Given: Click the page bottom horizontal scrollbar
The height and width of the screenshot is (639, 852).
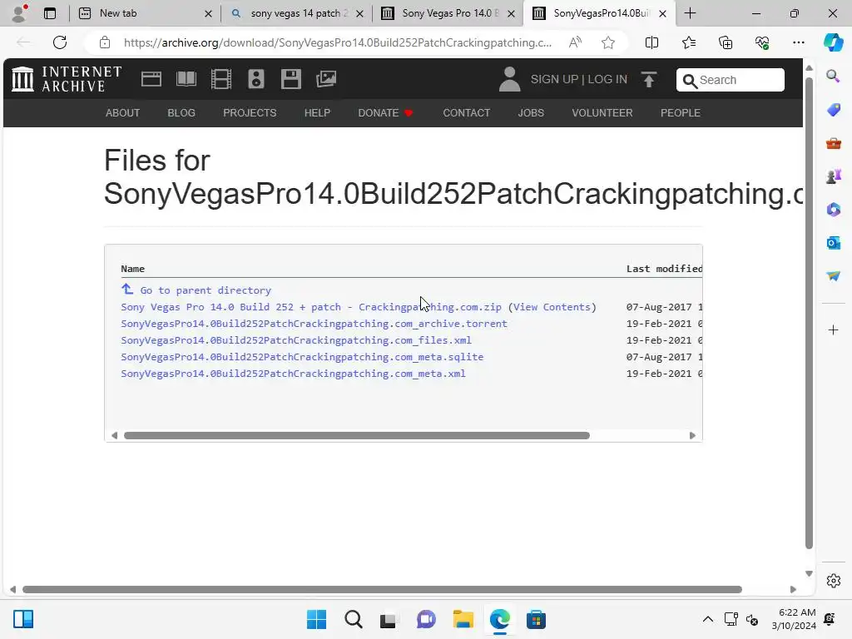Looking at the screenshot, I should (382, 590).
